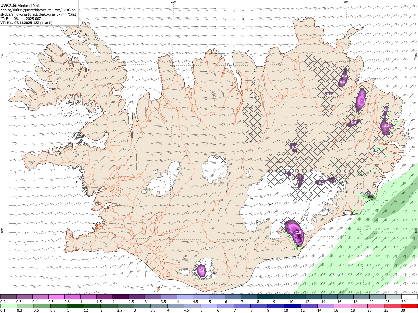
Task: Click the lavender top-row swatch labeled 4
Action: tap(185, 297)
